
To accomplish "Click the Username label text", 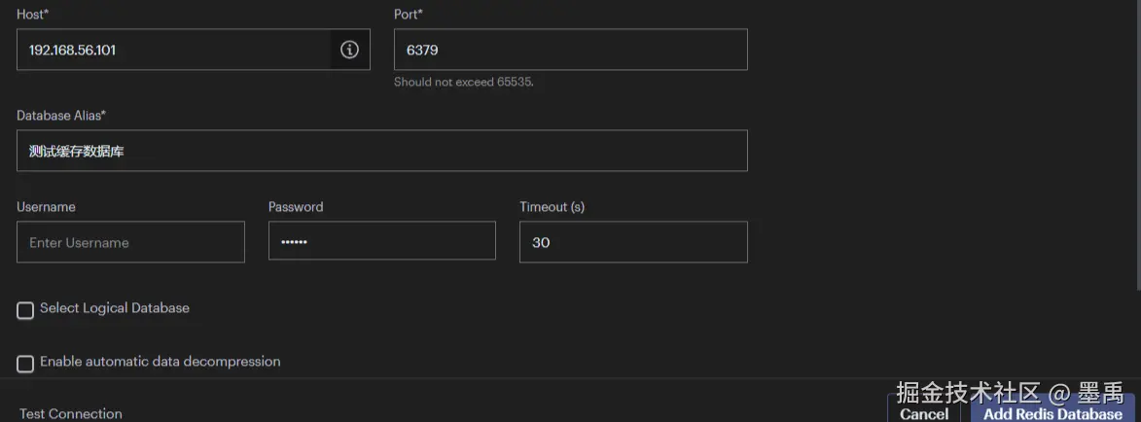I will pos(46,207).
